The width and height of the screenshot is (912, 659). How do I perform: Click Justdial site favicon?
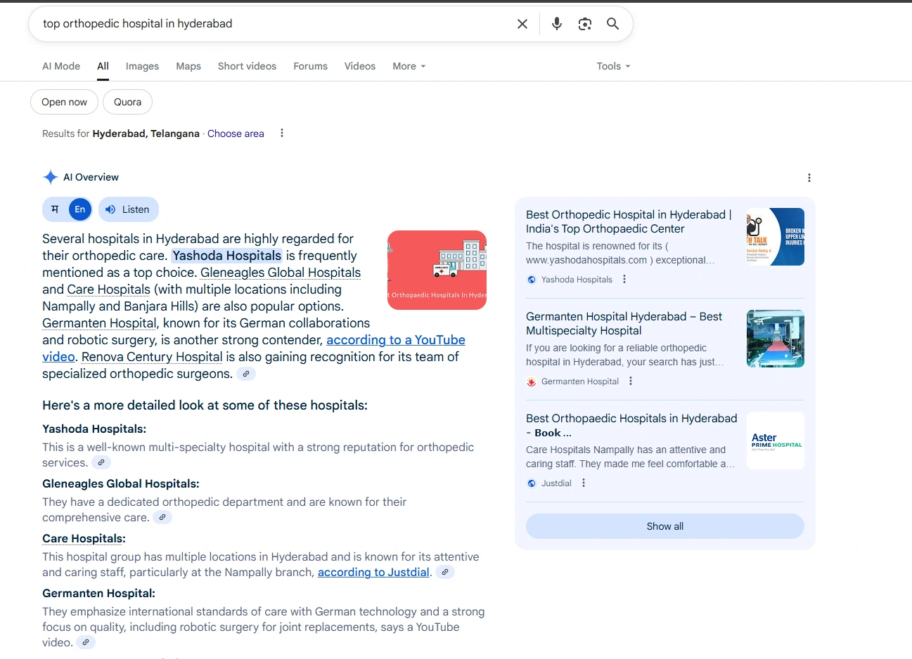point(532,483)
